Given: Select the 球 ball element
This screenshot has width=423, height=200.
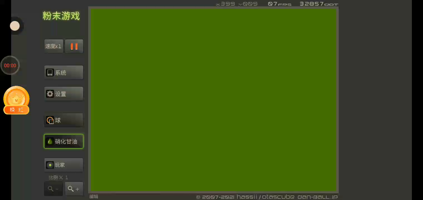Looking at the screenshot, I should (64, 120).
